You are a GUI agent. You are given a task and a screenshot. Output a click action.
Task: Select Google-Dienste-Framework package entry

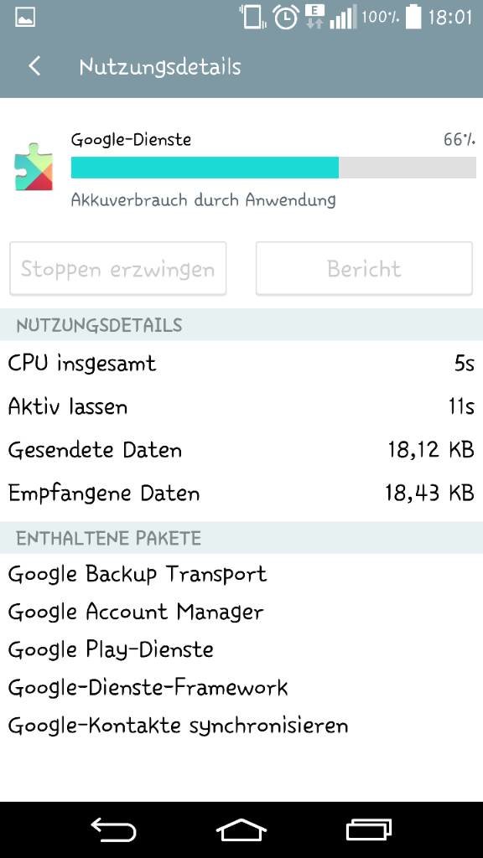point(148,687)
